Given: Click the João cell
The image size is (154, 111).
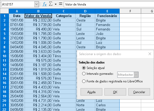Looking at the screenshot, I should 107,34.
